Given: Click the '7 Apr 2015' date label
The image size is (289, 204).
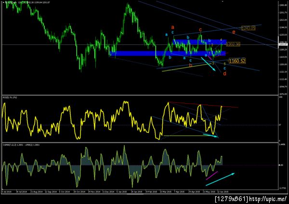Looking at the screenshot, I should point(179,192).
